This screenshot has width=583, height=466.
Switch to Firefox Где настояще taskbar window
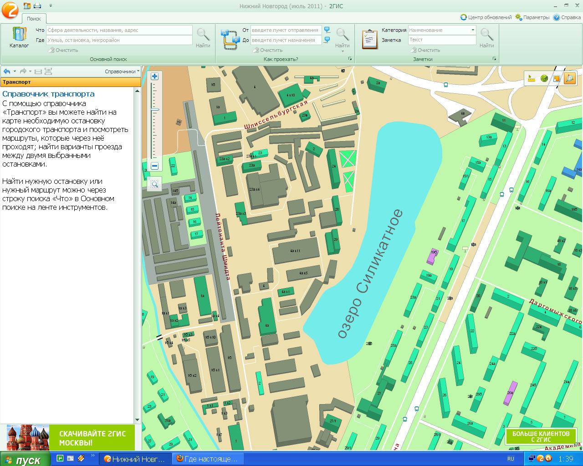[x=208, y=459]
